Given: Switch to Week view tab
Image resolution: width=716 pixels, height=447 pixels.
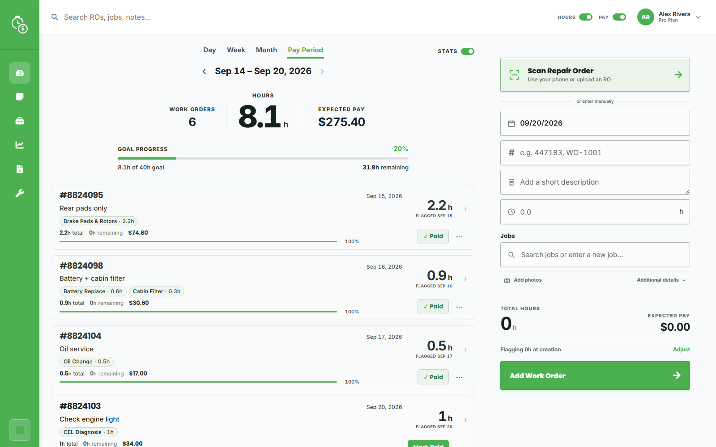Looking at the screenshot, I should pos(236,50).
